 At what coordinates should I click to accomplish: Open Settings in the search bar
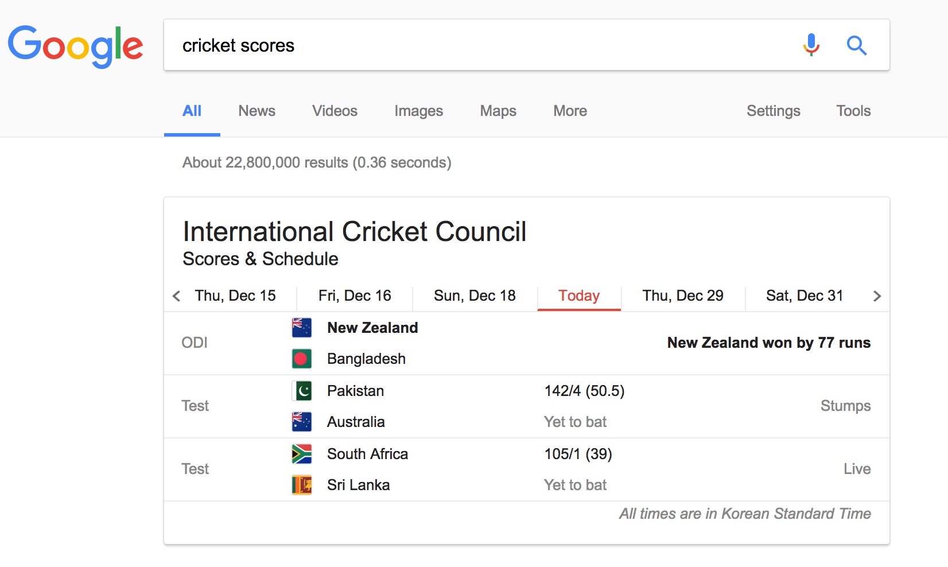(773, 111)
